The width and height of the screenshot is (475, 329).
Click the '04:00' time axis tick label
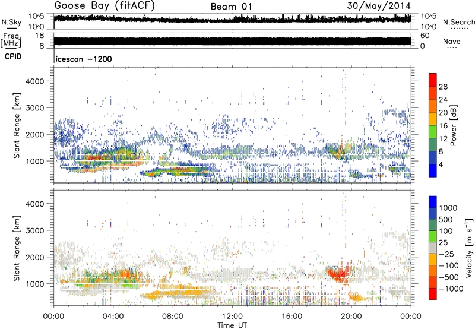click(113, 317)
